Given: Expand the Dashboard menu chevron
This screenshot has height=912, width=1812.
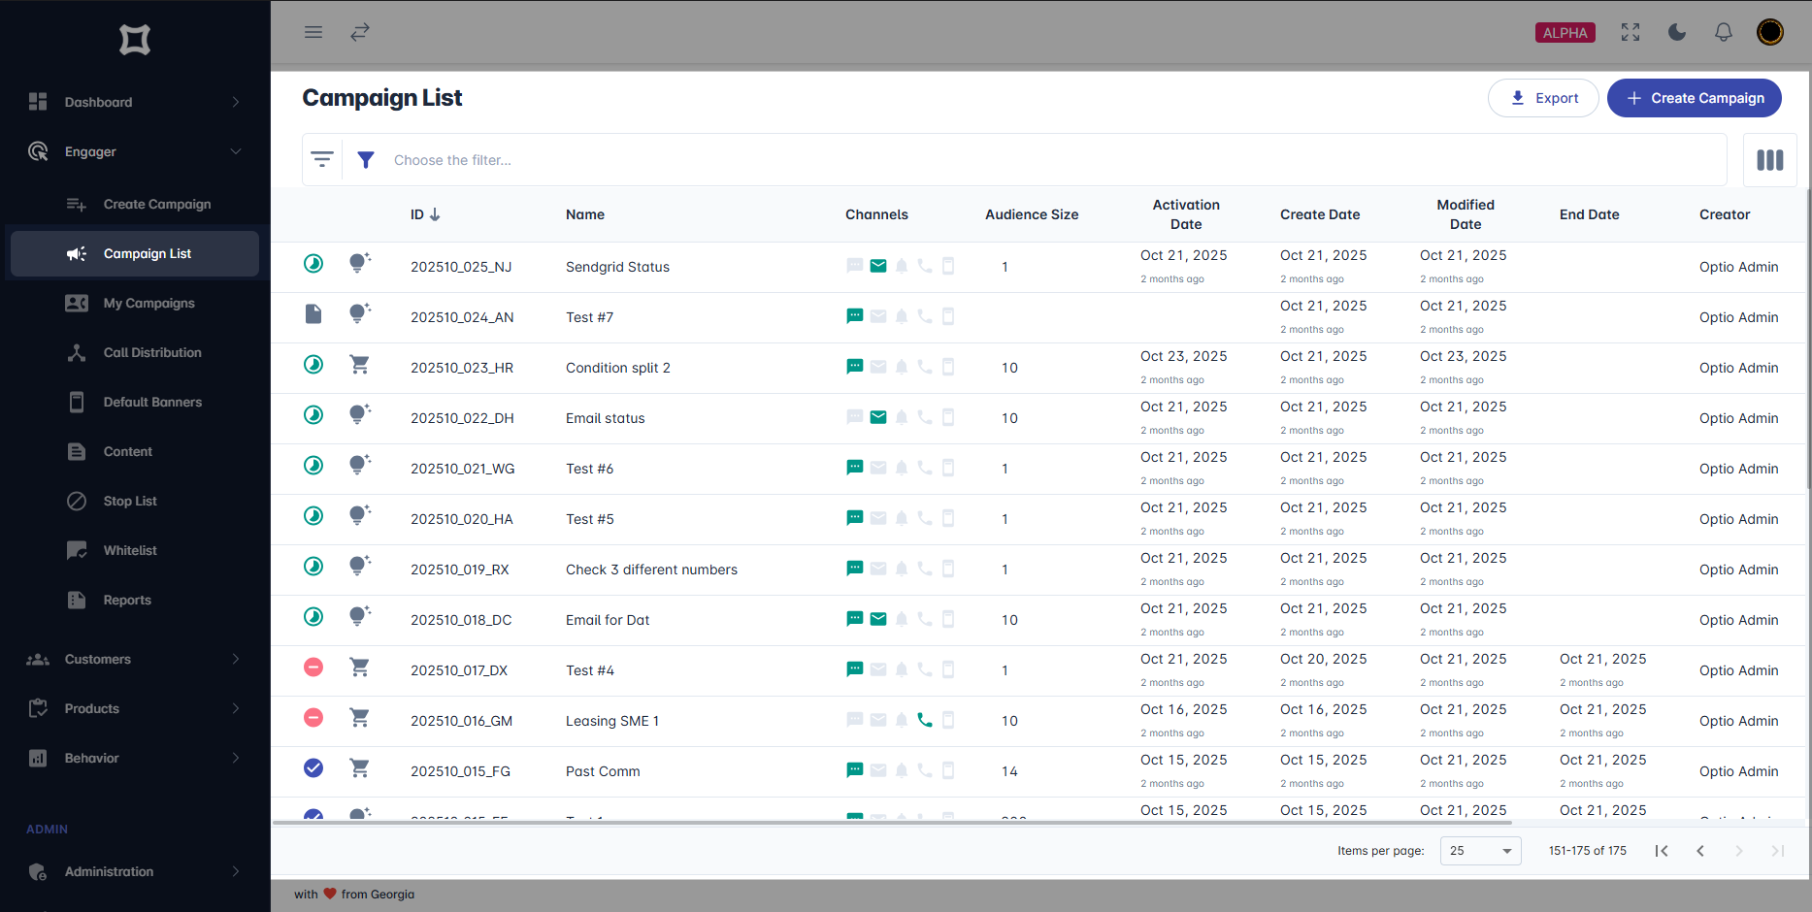Looking at the screenshot, I should [236, 102].
